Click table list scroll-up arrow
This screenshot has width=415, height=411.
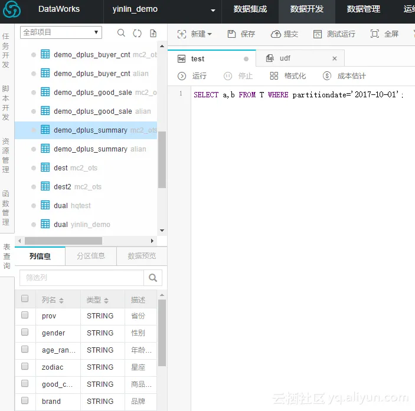pyautogui.click(x=162, y=46)
